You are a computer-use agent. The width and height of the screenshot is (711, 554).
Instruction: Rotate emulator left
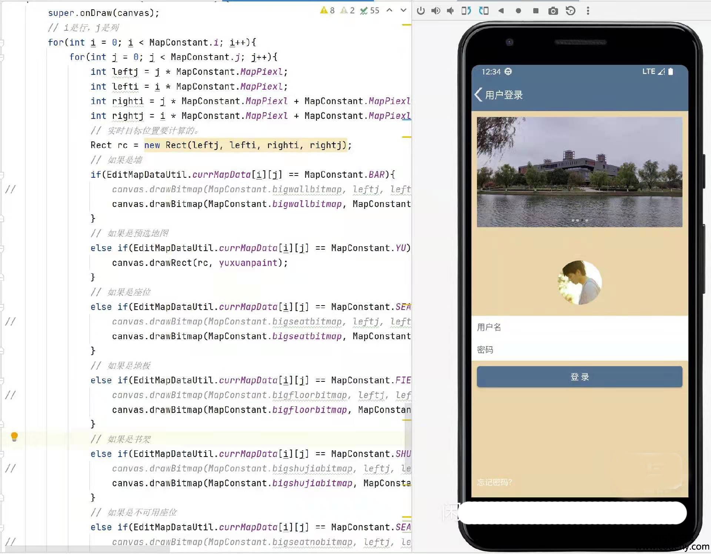click(x=466, y=11)
